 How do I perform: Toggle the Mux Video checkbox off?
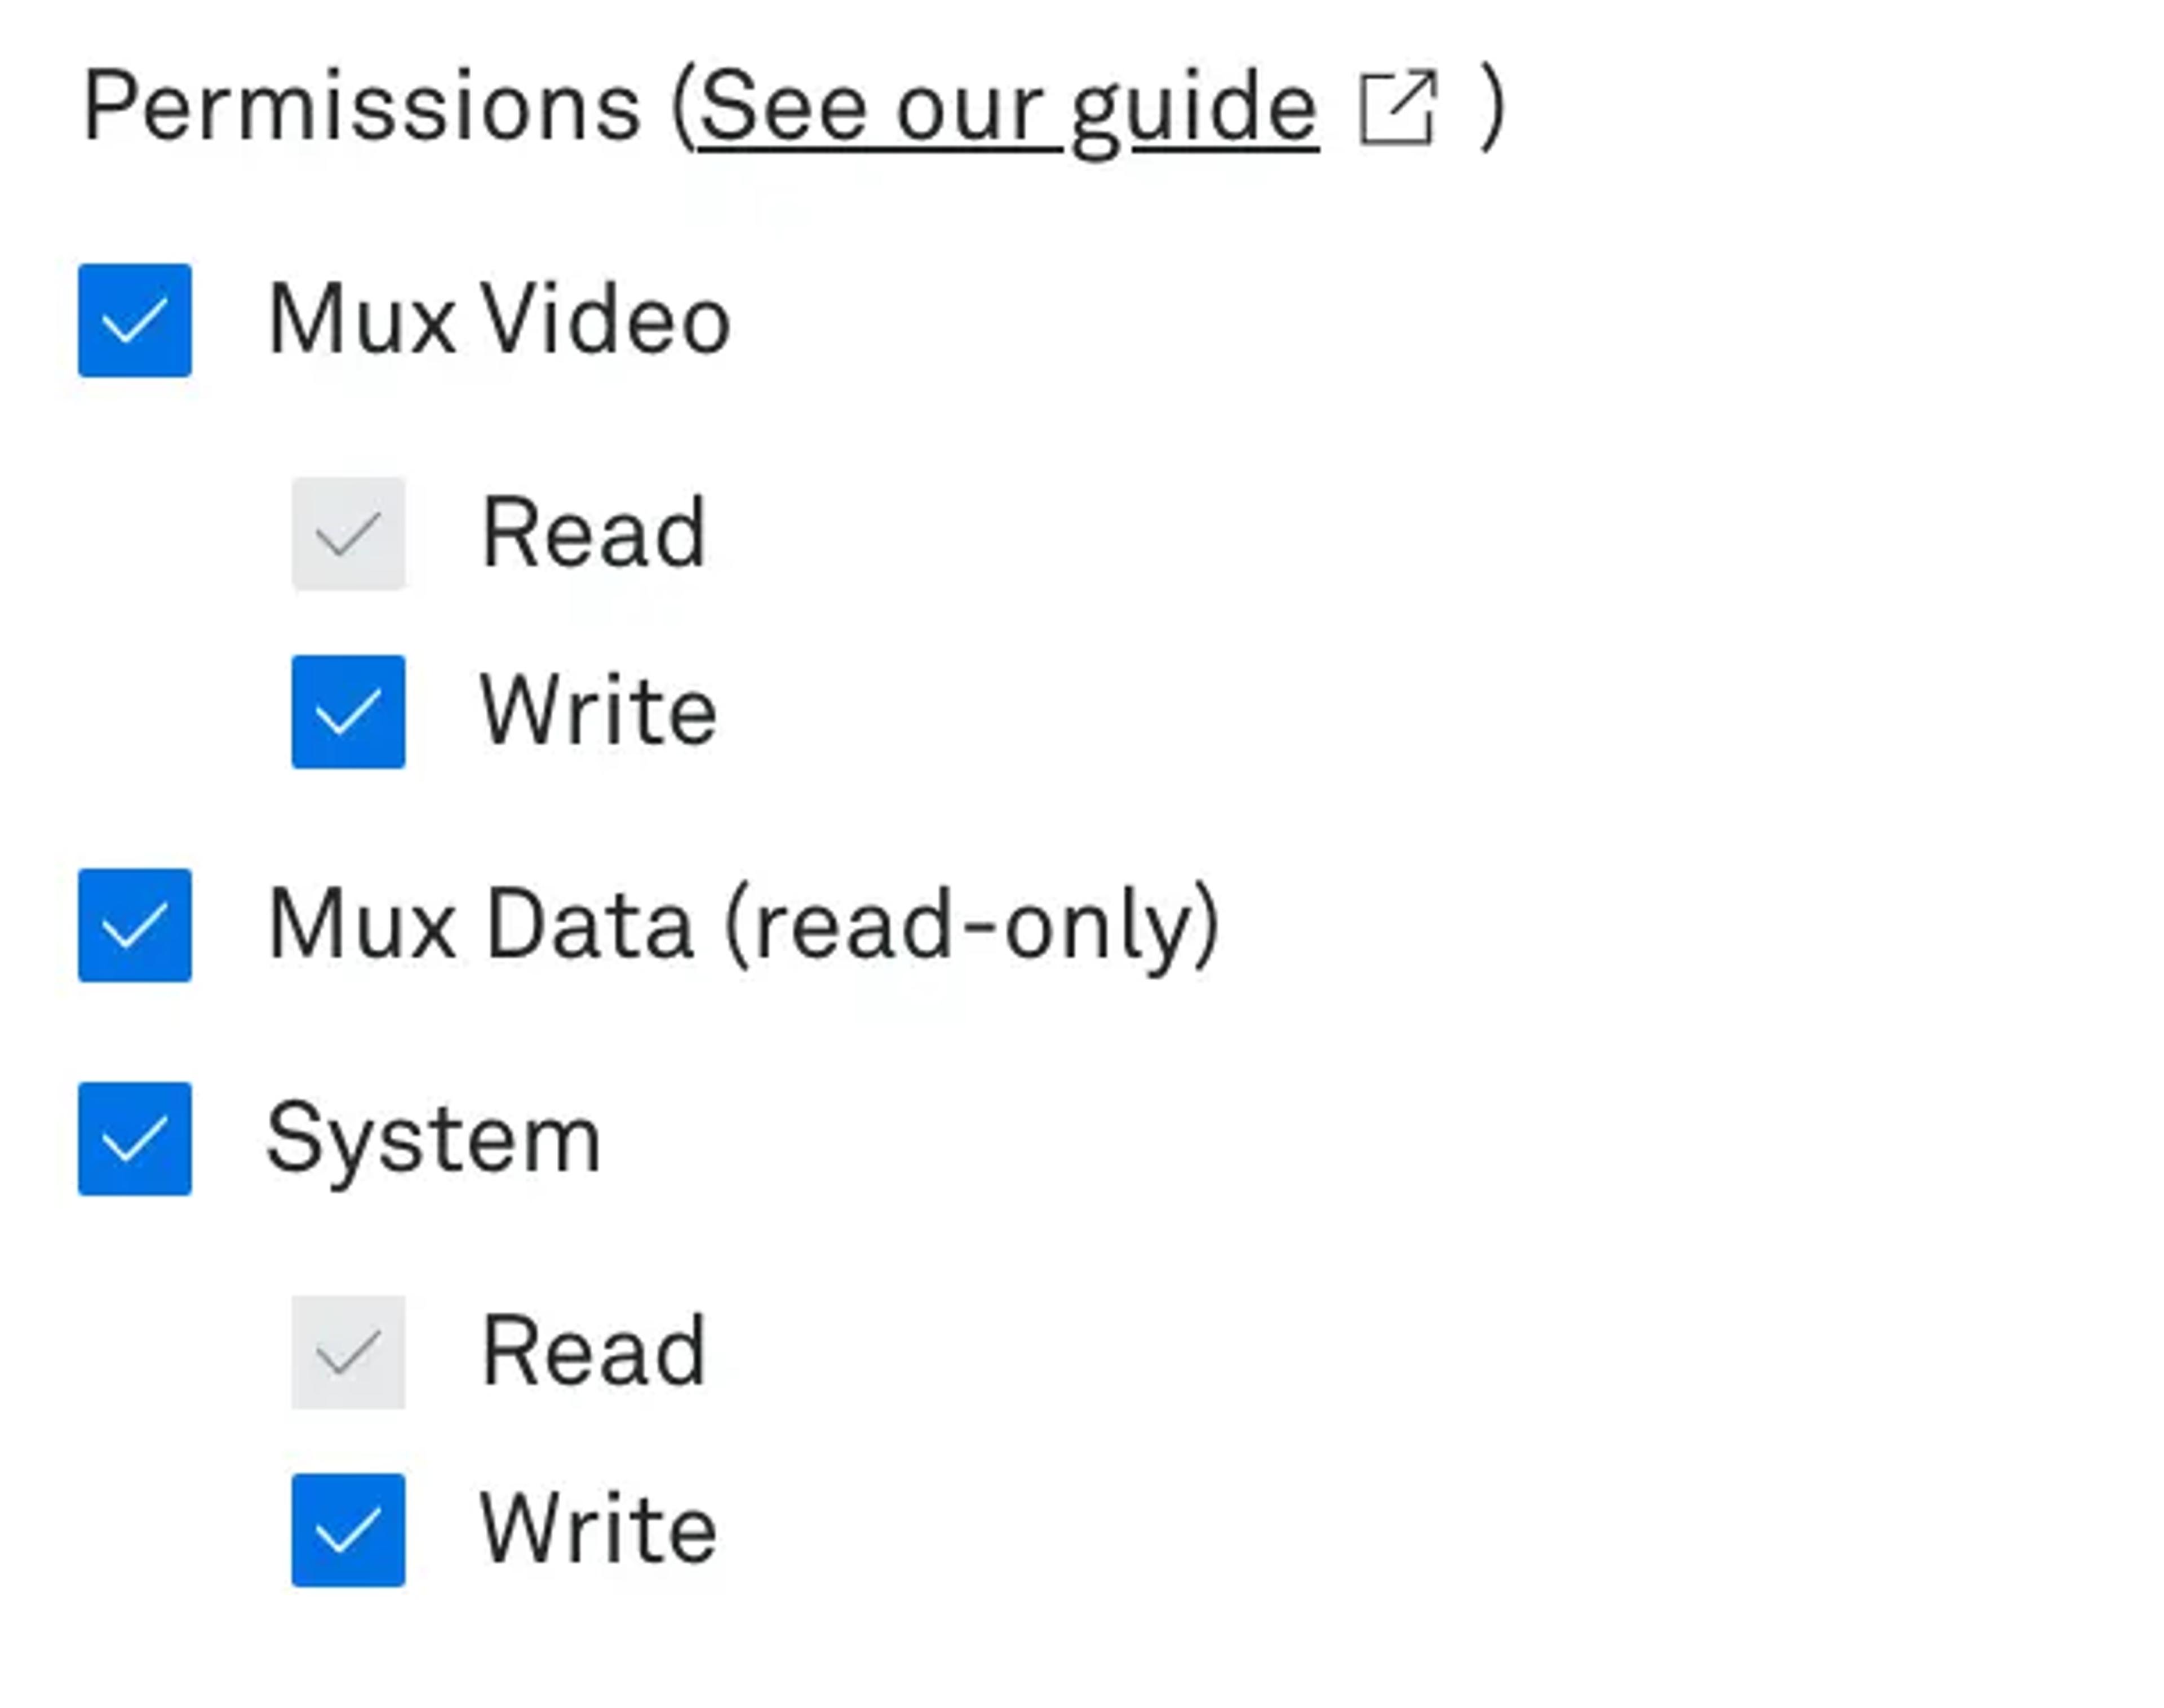pyautogui.click(x=136, y=320)
